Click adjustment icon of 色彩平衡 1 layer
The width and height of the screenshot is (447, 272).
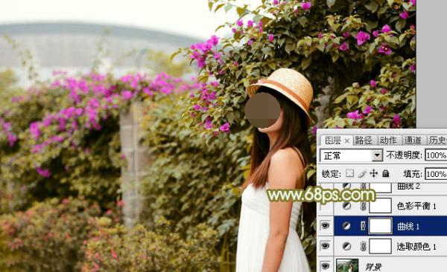[346, 206]
